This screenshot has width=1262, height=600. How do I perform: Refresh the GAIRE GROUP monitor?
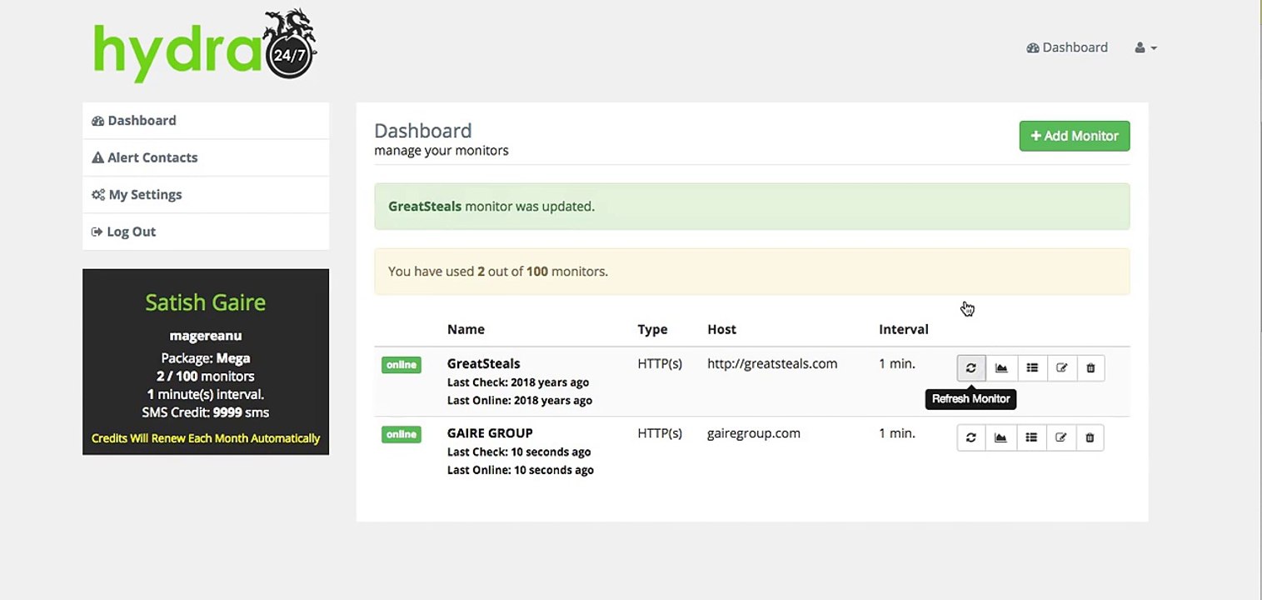tap(971, 437)
